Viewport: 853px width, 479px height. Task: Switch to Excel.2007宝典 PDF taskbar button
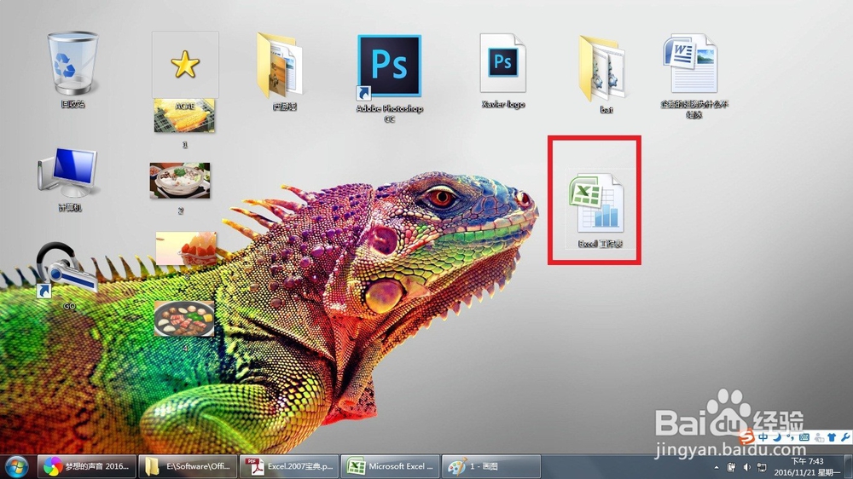289,466
